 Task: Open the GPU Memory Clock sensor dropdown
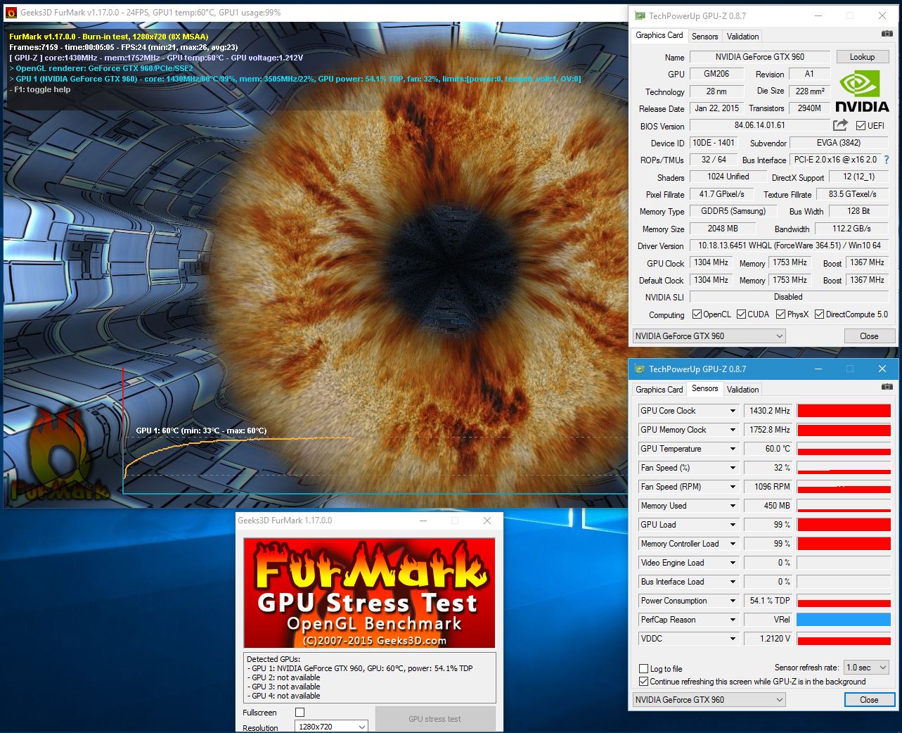click(x=732, y=430)
